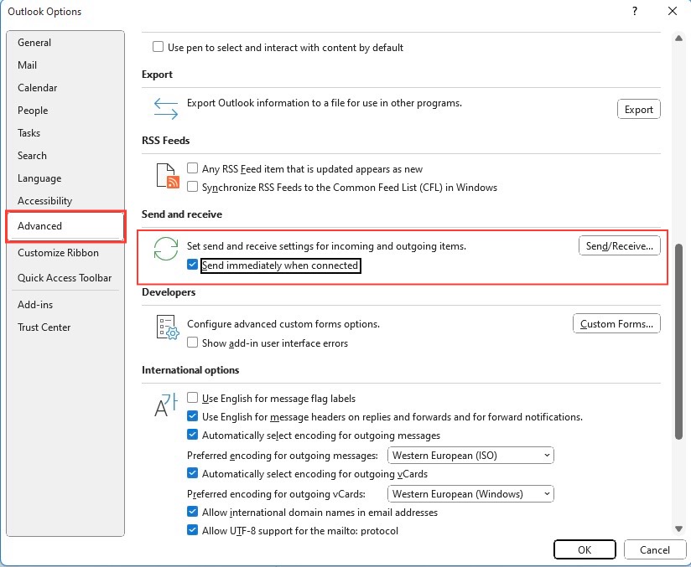The height and width of the screenshot is (567, 691).
Task: Disable Send immediately when connected
Action: point(192,265)
